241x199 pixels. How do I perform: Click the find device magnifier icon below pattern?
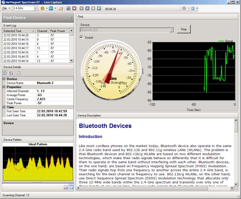pos(71,187)
